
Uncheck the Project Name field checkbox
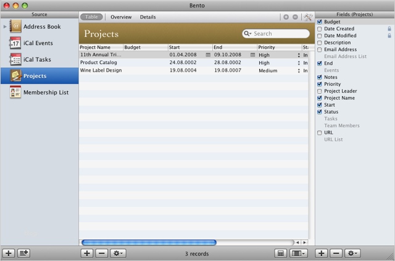pyautogui.click(x=320, y=98)
